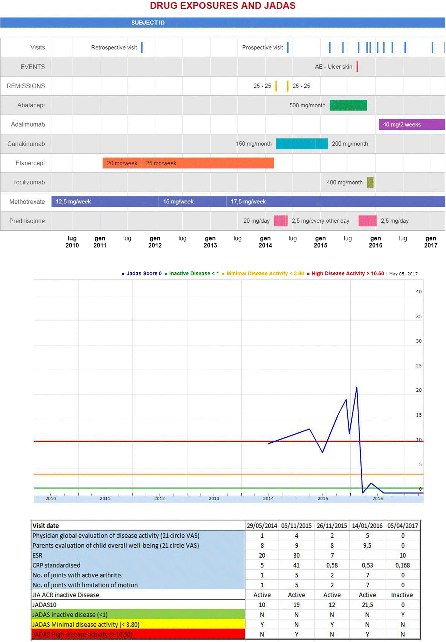Click the Adalimumab row label
The image size is (446, 642).
[28, 124]
